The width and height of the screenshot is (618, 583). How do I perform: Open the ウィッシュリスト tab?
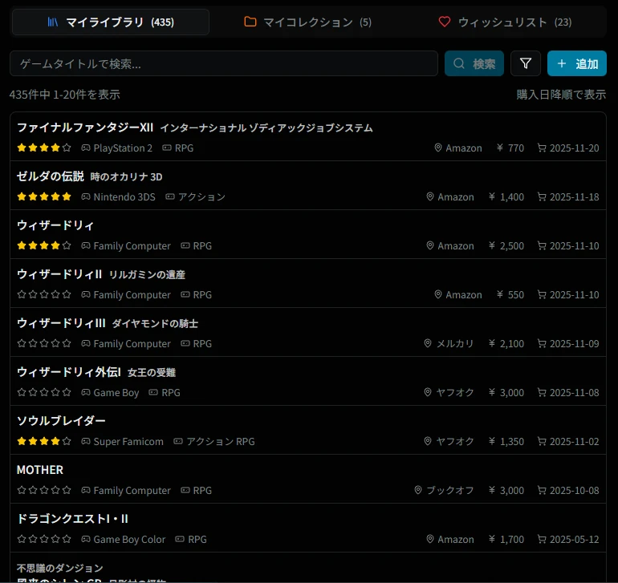pyautogui.click(x=506, y=22)
